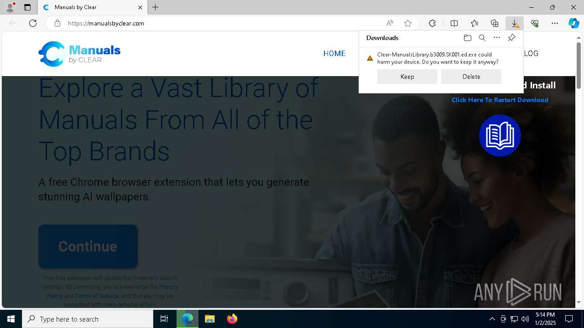Viewport: 584px width, 328px height.
Task: Close the Manuals by Clear tab
Action: (x=141, y=7)
